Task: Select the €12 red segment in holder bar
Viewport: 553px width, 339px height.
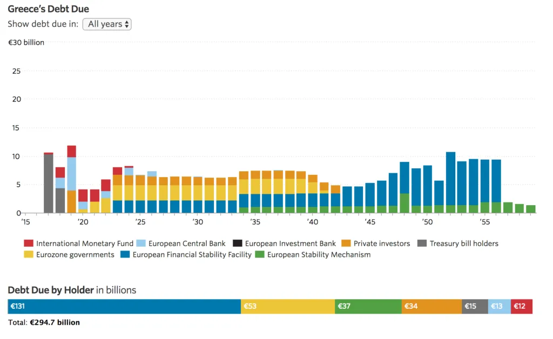Action: coord(521,307)
